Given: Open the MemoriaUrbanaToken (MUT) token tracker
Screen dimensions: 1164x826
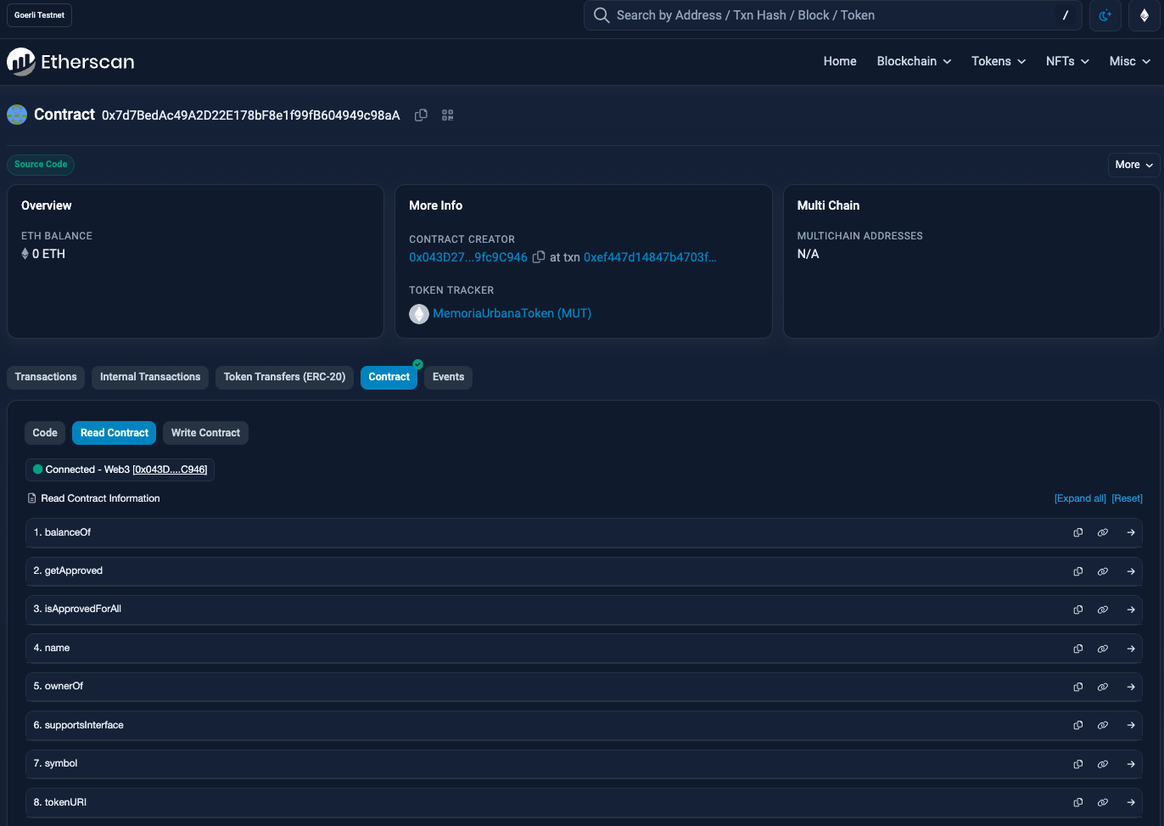Looking at the screenshot, I should [x=512, y=313].
